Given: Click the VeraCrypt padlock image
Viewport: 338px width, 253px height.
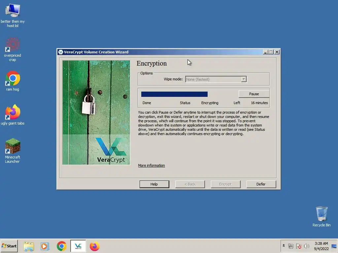Looking at the screenshot, I should pos(96,113).
